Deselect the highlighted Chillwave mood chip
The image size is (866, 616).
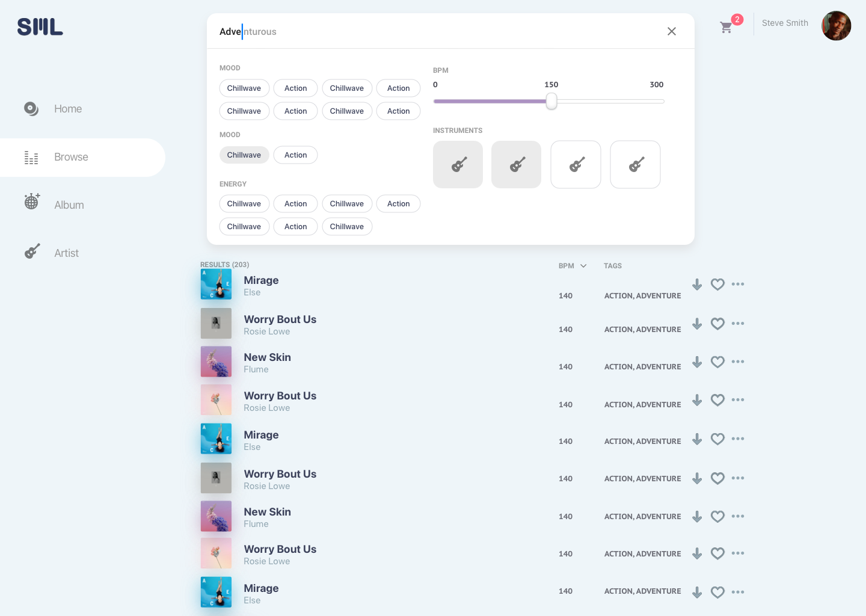click(x=244, y=155)
